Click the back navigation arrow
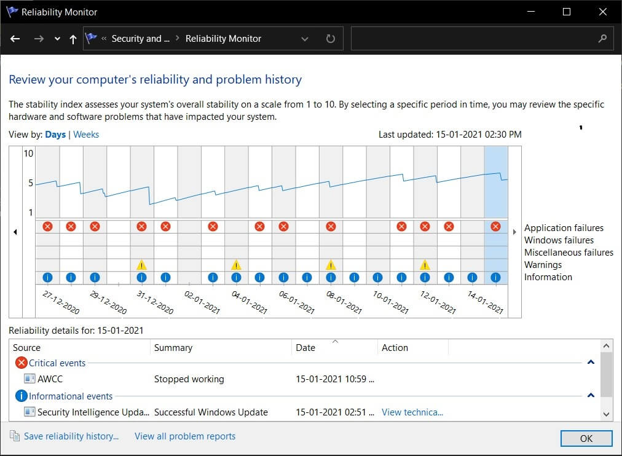 [x=15, y=38]
